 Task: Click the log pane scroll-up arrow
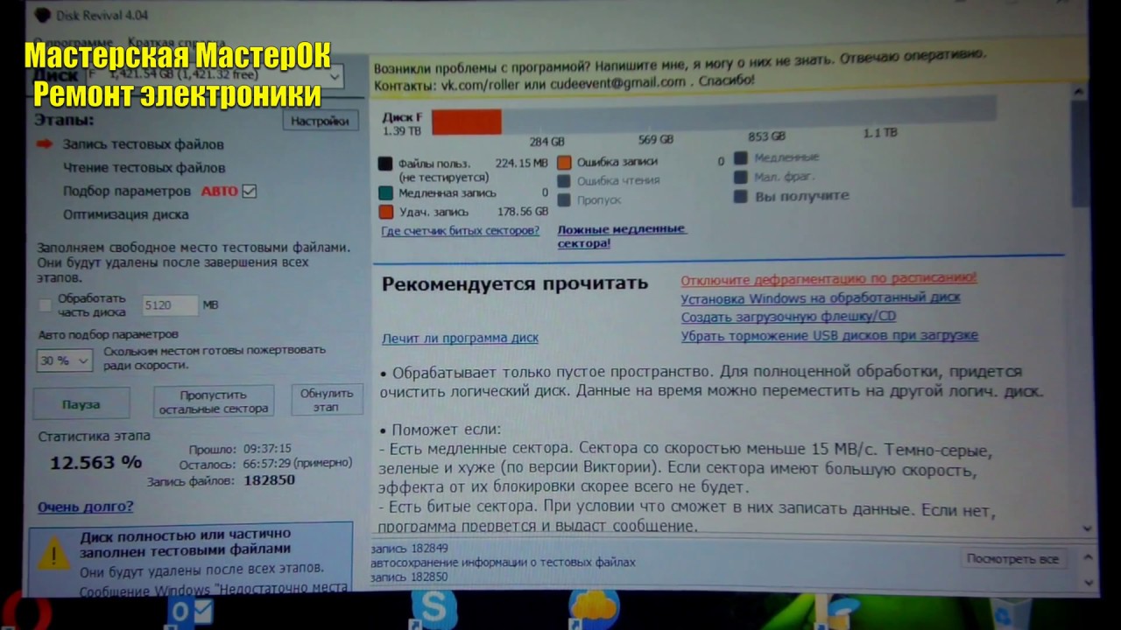click(x=1088, y=556)
